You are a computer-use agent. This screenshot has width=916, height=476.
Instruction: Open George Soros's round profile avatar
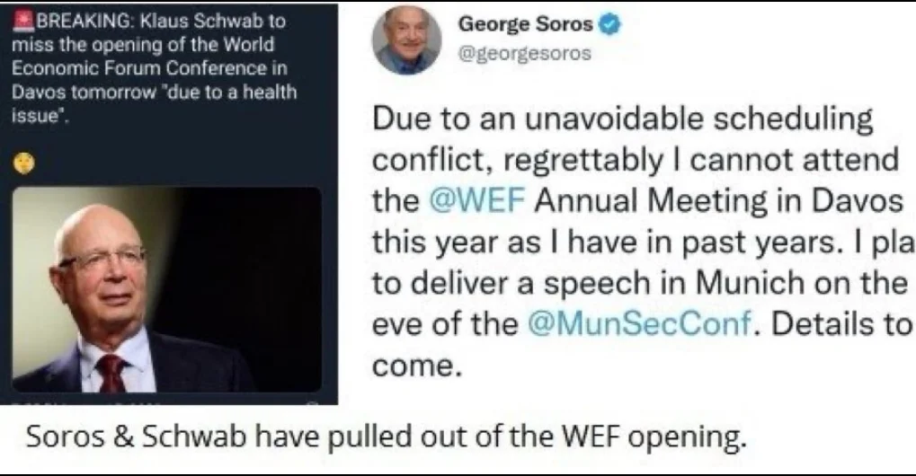point(406,40)
